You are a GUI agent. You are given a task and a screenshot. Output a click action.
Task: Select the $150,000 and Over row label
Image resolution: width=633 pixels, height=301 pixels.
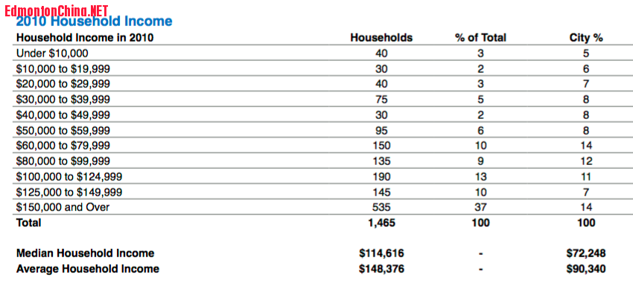pos(62,207)
